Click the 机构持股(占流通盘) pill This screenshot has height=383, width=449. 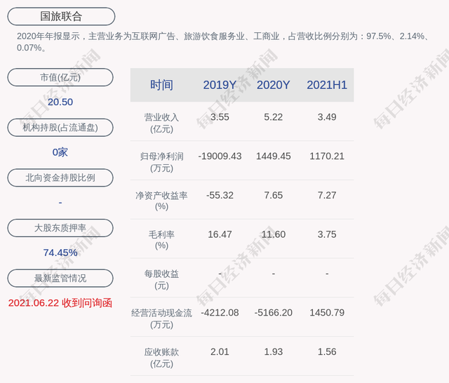pos(60,128)
